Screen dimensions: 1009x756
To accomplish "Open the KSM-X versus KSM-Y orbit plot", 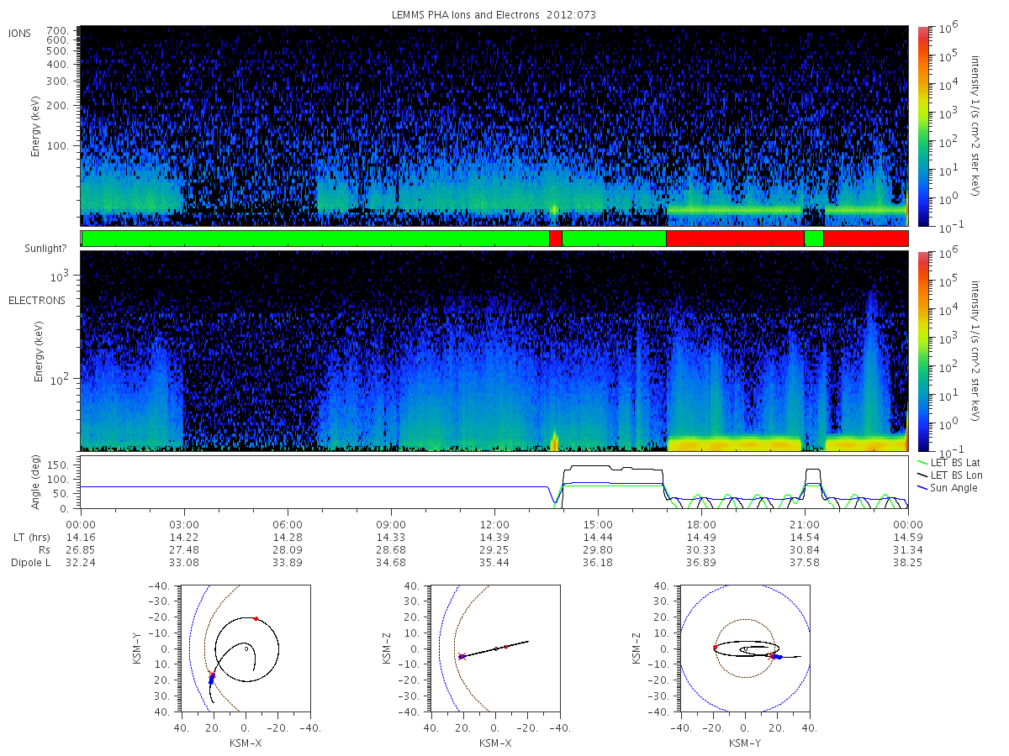I will click(244, 648).
